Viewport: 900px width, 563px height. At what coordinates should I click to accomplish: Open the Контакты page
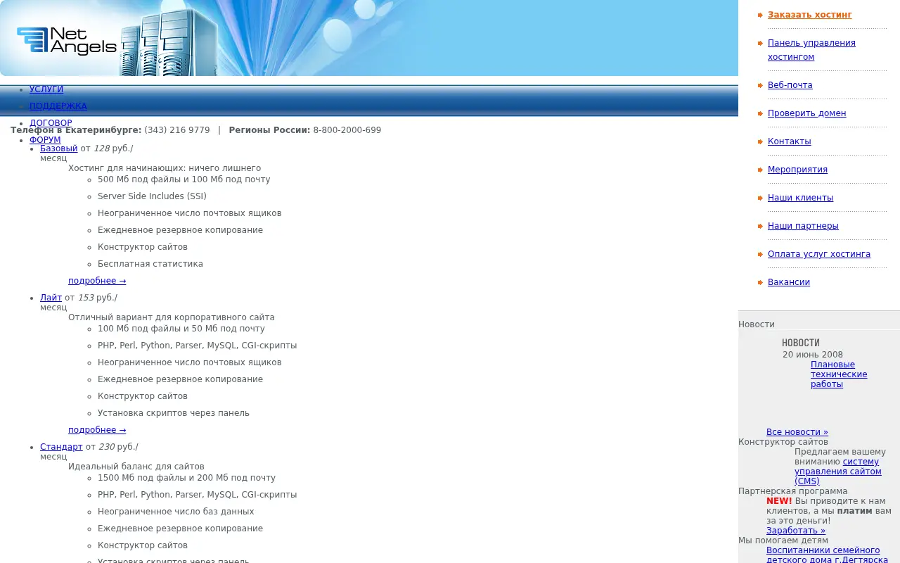coord(789,141)
